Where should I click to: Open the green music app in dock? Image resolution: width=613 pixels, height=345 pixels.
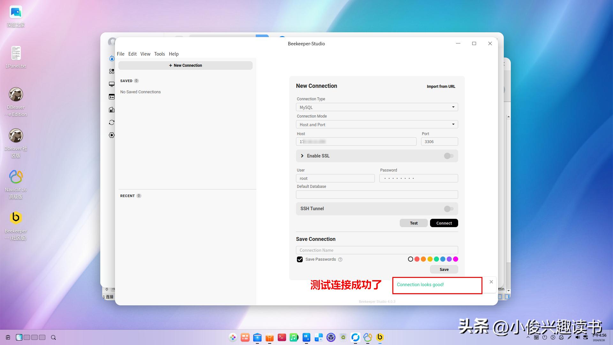tap(294, 337)
